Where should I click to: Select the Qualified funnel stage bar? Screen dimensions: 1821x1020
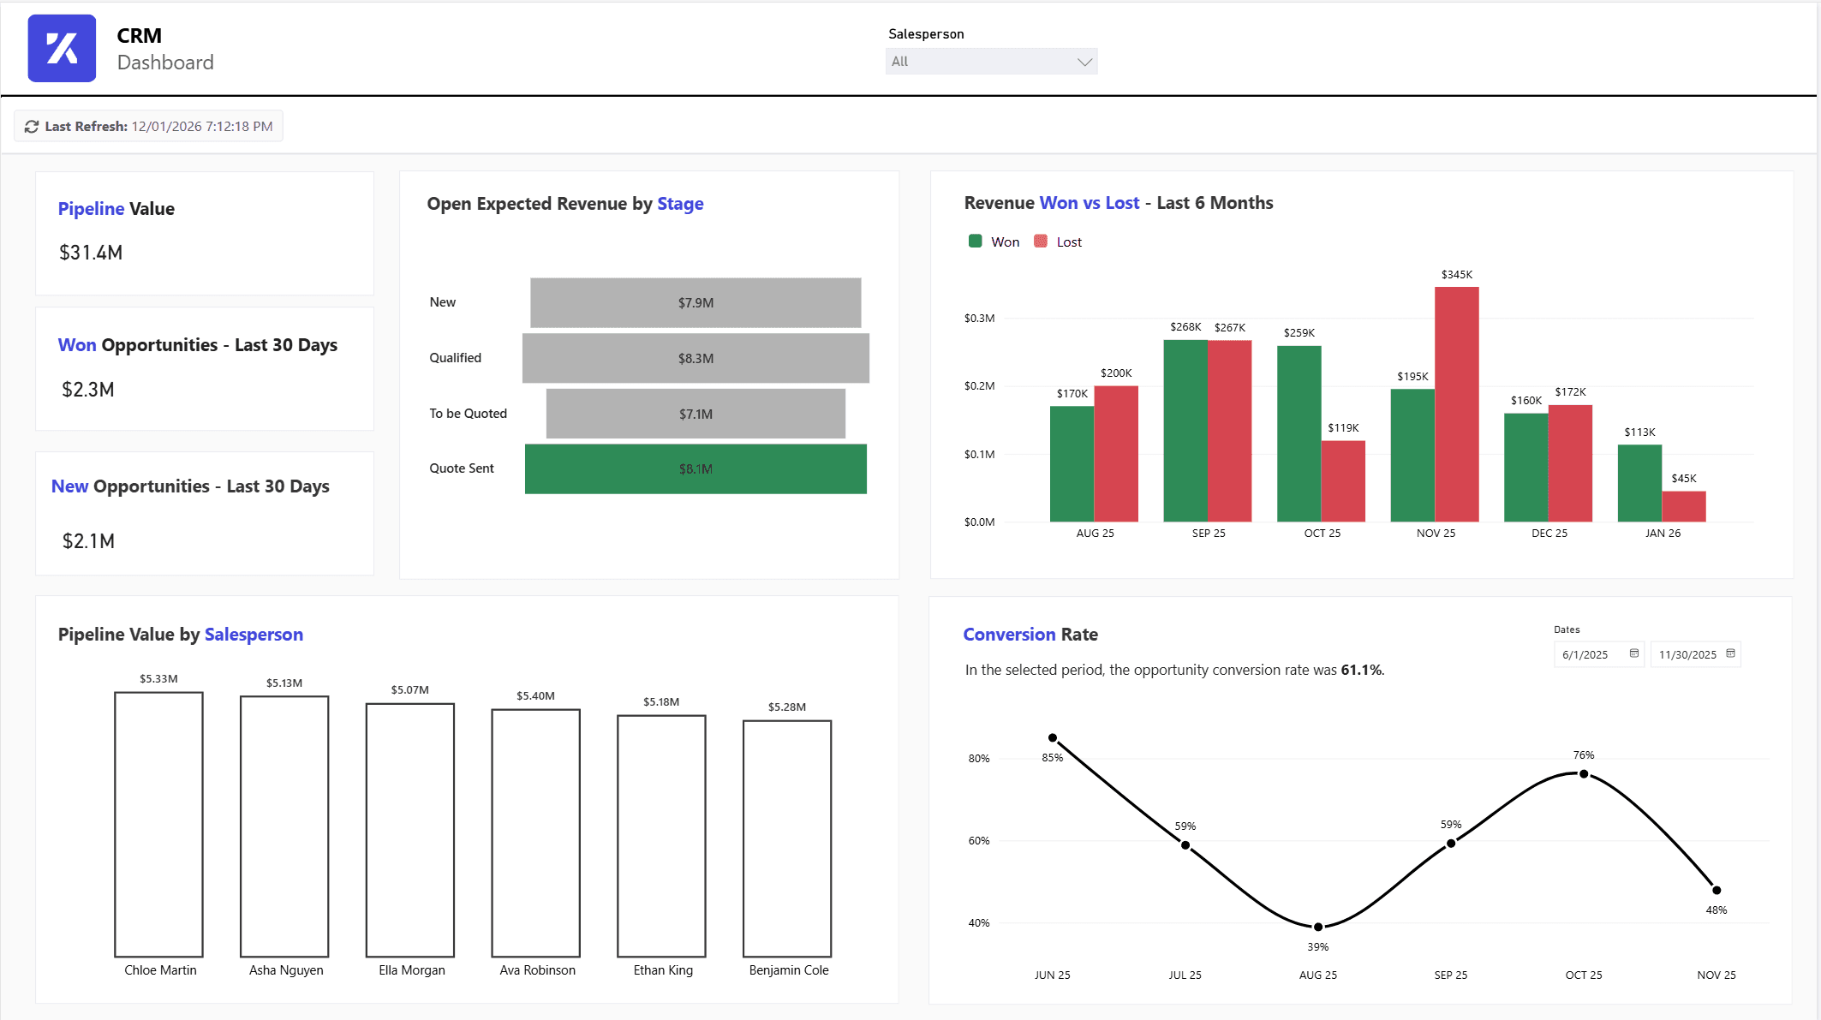click(696, 358)
